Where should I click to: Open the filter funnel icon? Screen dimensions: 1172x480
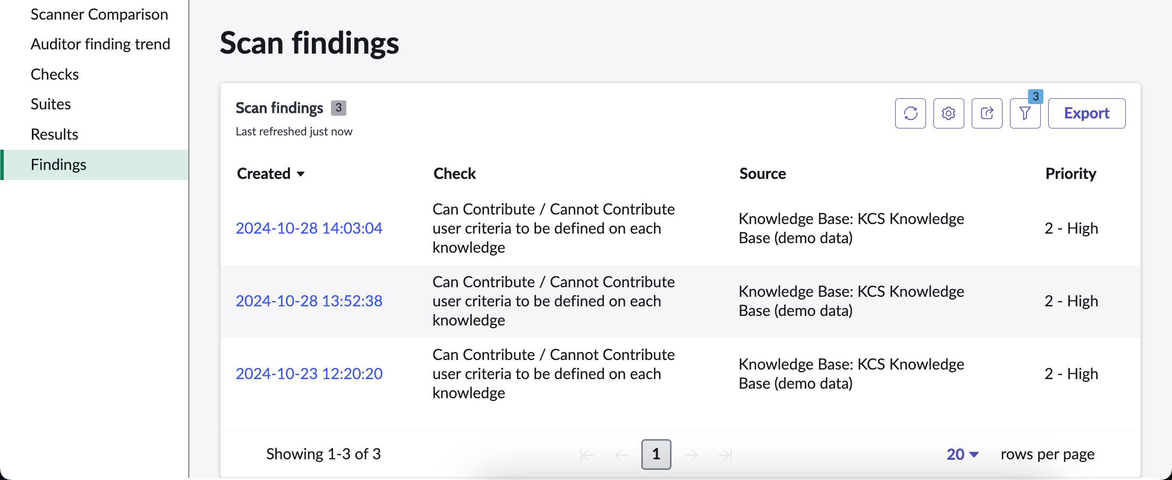tap(1025, 113)
